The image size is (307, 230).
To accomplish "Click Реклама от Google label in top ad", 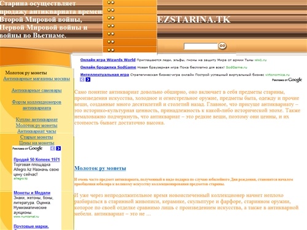I will click(287, 80).
